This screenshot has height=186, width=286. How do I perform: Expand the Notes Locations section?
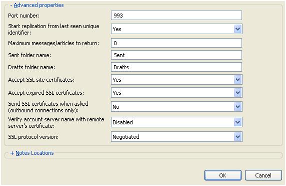point(32,153)
